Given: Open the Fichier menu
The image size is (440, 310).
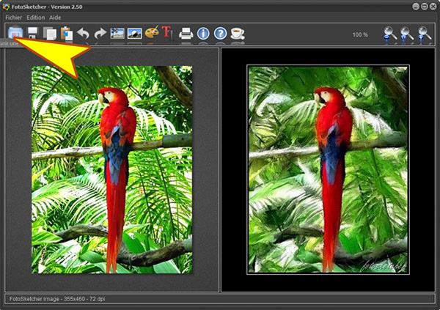Looking at the screenshot, I should [14, 17].
